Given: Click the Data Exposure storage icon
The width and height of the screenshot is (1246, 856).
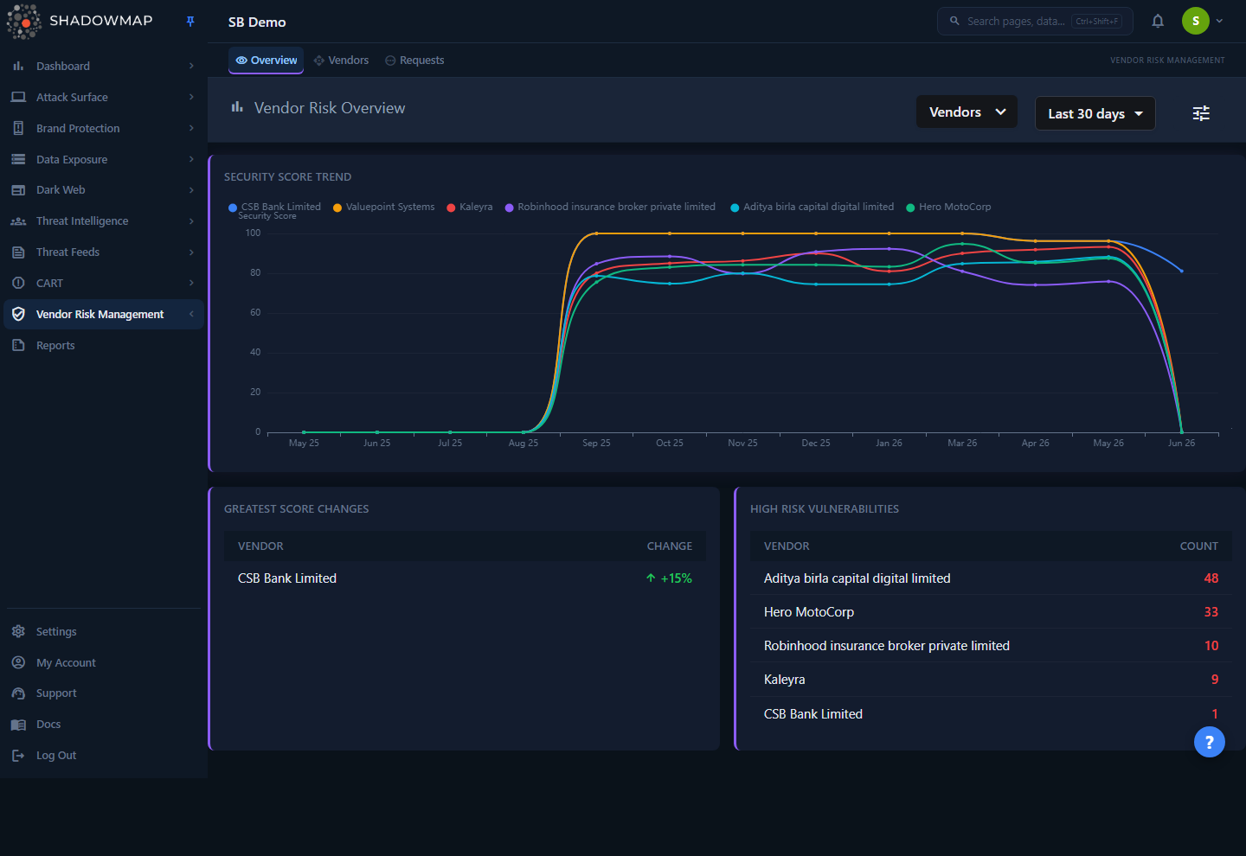Looking at the screenshot, I should [18, 159].
